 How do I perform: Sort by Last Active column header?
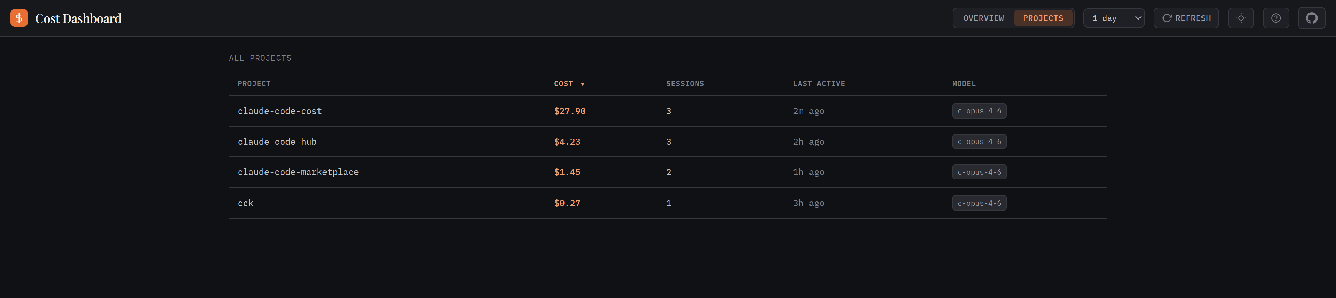click(819, 84)
